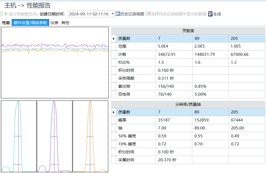Click the resolution table row arrow marker

(x=114, y=112)
